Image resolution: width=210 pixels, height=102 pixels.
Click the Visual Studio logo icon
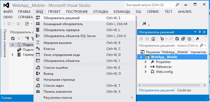(x=6, y=5)
